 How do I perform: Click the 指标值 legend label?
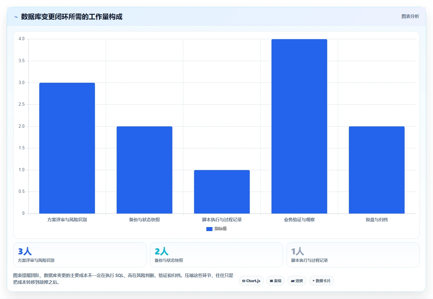click(x=220, y=229)
